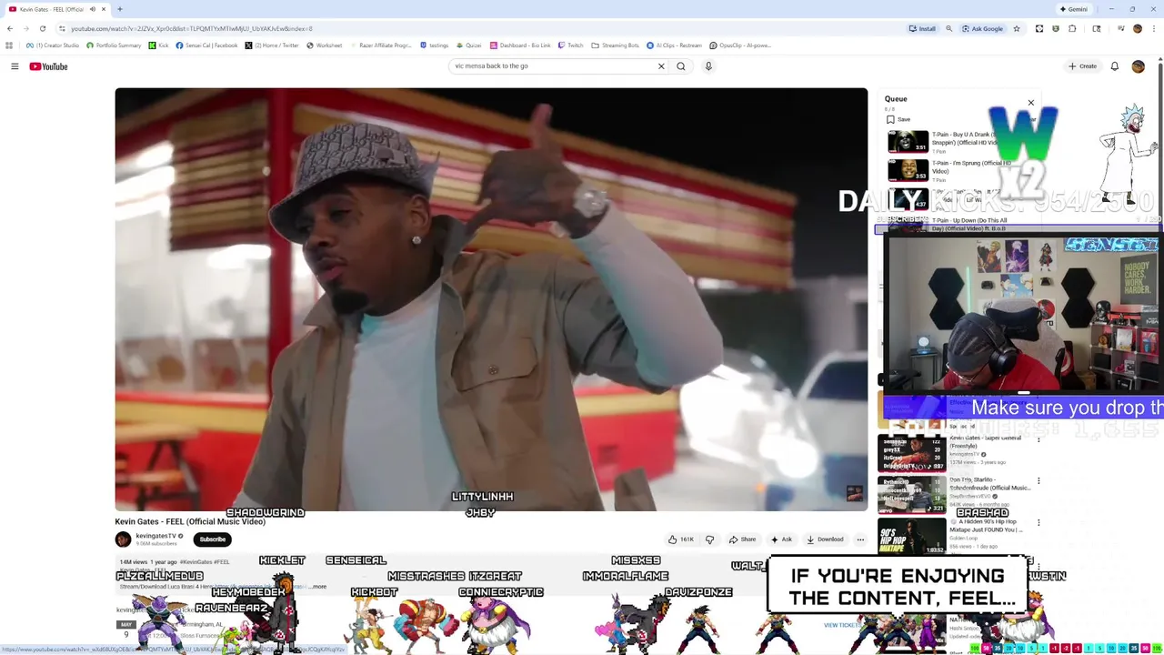Image resolution: width=1164 pixels, height=655 pixels.
Task: Open the 90's Hip Hop Mixtape thumbnail
Action: pyautogui.click(x=910, y=536)
